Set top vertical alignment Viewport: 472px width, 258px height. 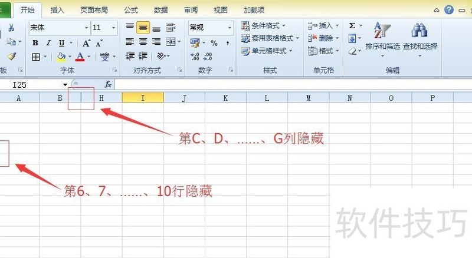(130, 27)
